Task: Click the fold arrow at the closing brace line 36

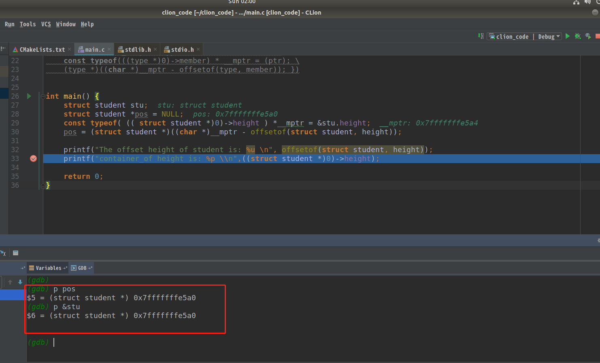Action: [43, 185]
